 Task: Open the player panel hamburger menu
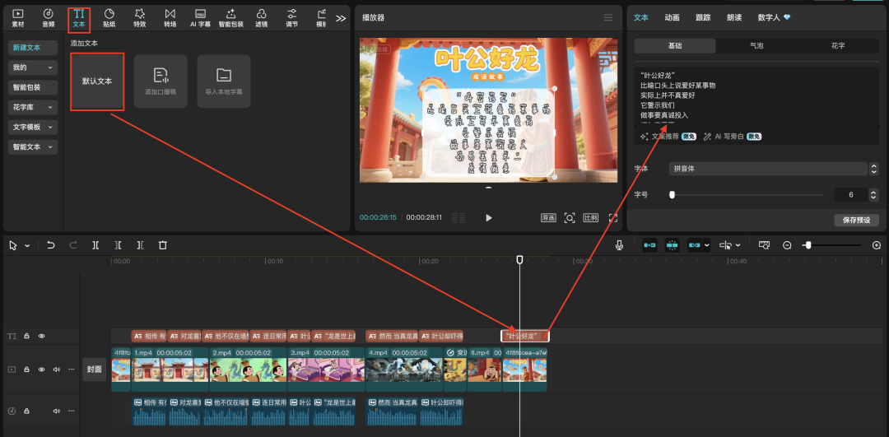tap(607, 17)
